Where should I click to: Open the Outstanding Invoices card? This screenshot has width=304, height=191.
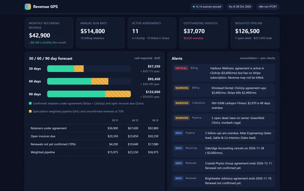(x=203, y=33)
